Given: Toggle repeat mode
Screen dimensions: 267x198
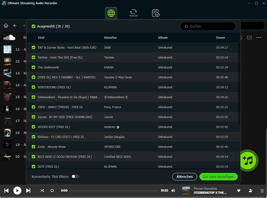Looking at the screenshot, I should [x=52, y=191].
